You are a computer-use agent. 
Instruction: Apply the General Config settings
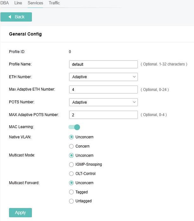pos(20,213)
